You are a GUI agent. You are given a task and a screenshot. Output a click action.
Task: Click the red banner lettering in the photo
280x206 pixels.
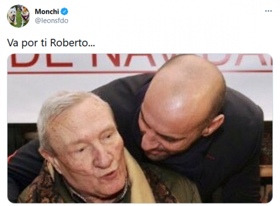coord(139,60)
